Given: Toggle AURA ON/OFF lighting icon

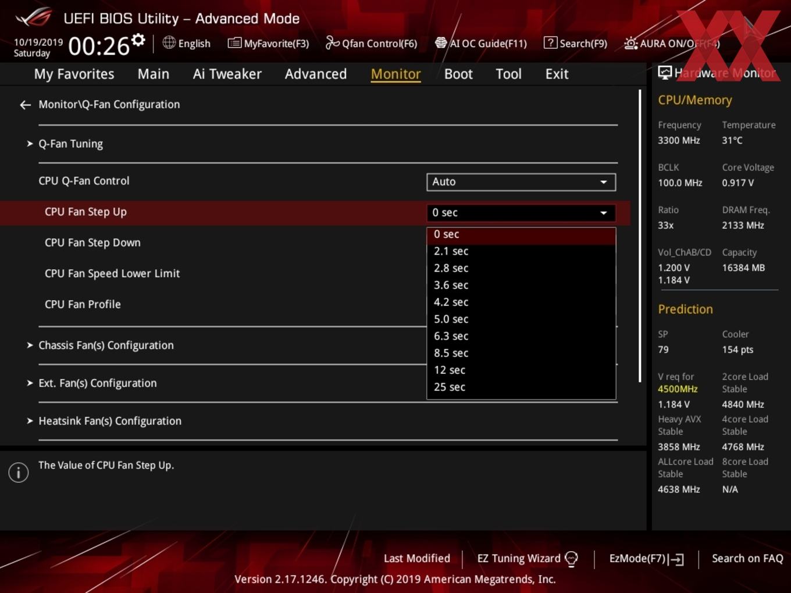Looking at the screenshot, I should (x=630, y=43).
